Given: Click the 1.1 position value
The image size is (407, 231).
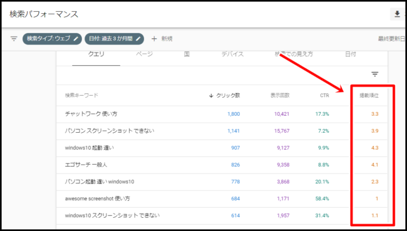Looking at the screenshot, I should tap(375, 215).
